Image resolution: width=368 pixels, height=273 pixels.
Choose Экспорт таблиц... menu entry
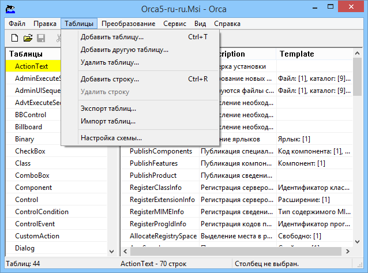[x=140, y=109]
